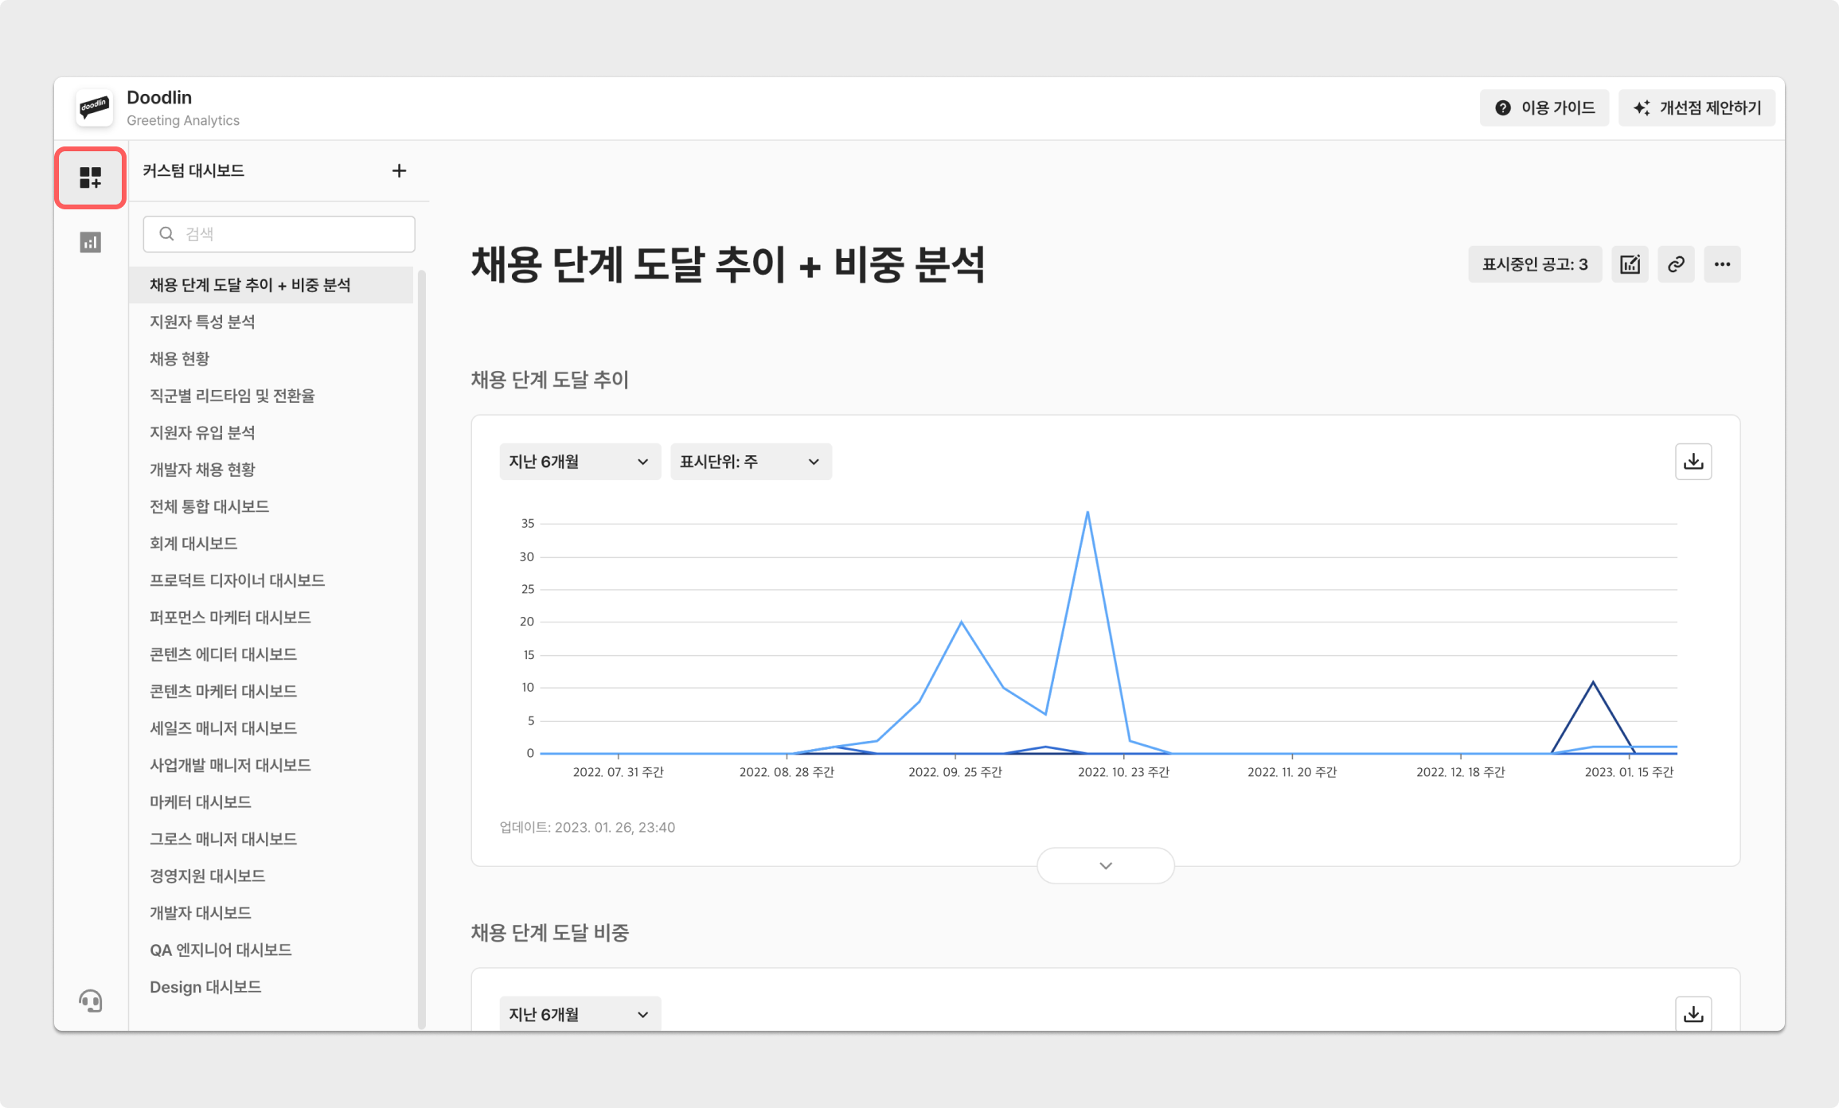This screenshot has width=1839, height=1108.
Task: Download the 채용 단계 도달 추이 chart
Action: tap(1693, 462)
